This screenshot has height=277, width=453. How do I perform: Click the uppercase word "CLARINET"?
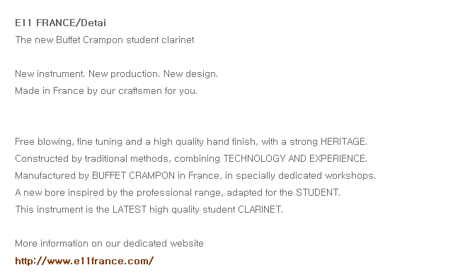pyautogui.click(x=260, y=209)
